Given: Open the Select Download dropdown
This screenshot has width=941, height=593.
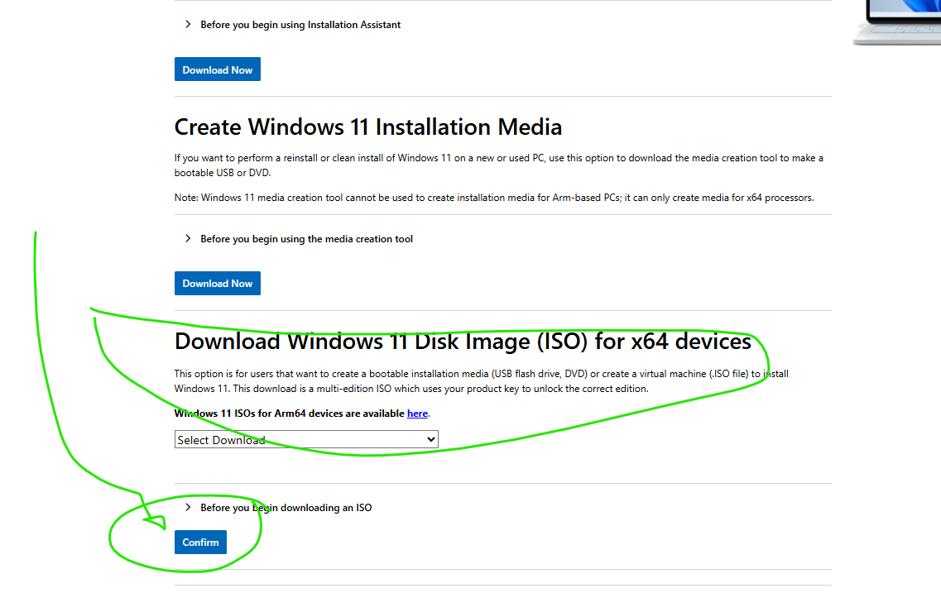Looking at the screenshot, I should point(306,439).
